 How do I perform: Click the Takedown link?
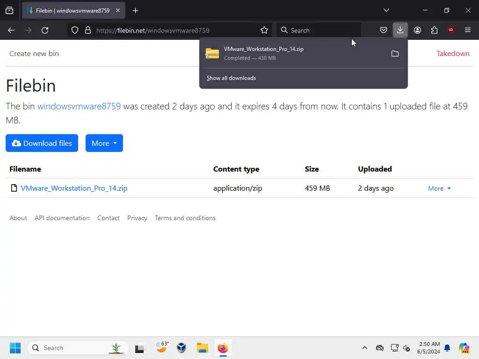click(x=453, y=53)
